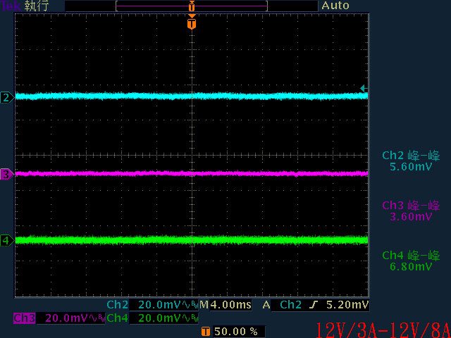Click the magenta channel 3 ground marker
The height and width of the screenshot is (338, 451).
tap(6, 174)
